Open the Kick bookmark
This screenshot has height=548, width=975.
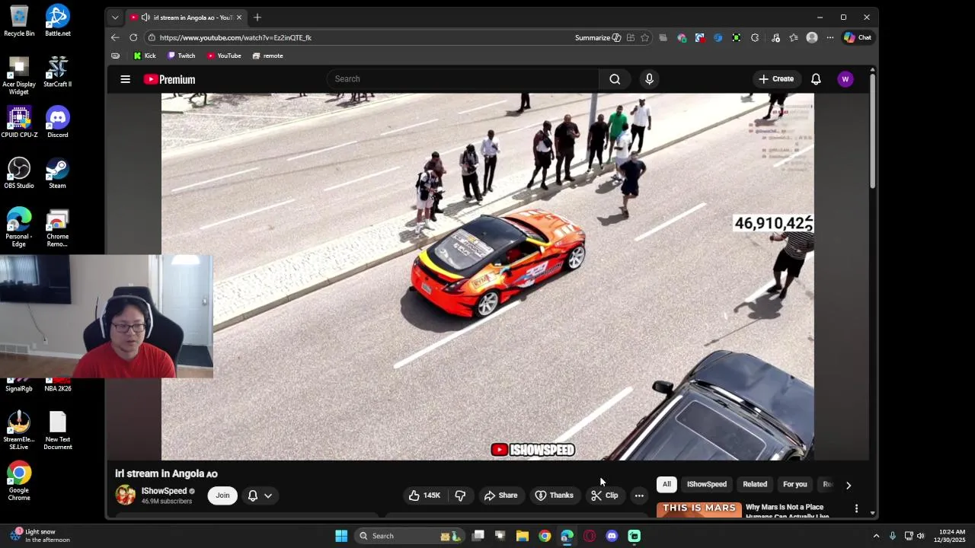tap(144, 56)
